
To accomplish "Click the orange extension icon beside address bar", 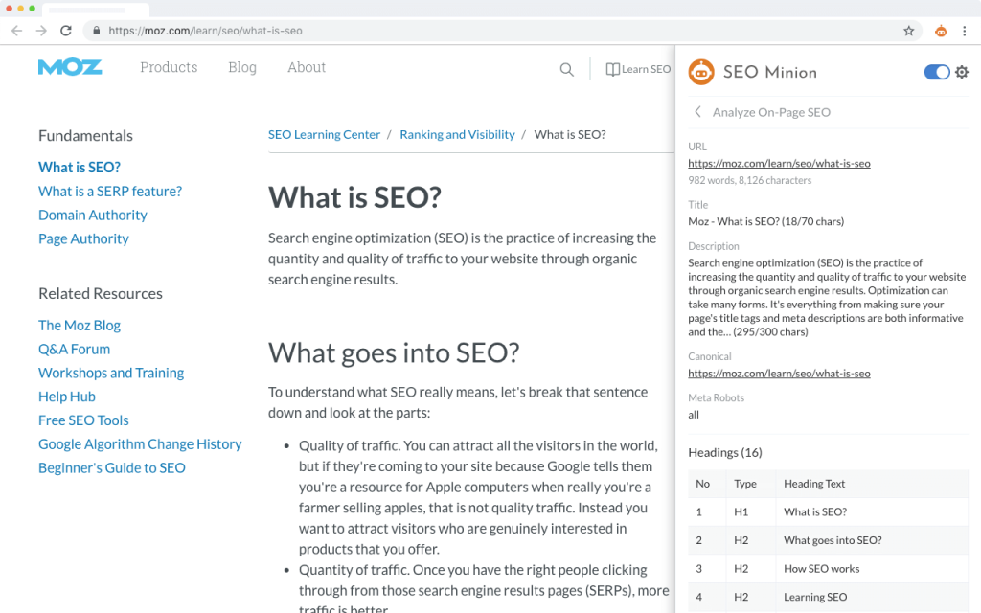I will click(940, 30).
